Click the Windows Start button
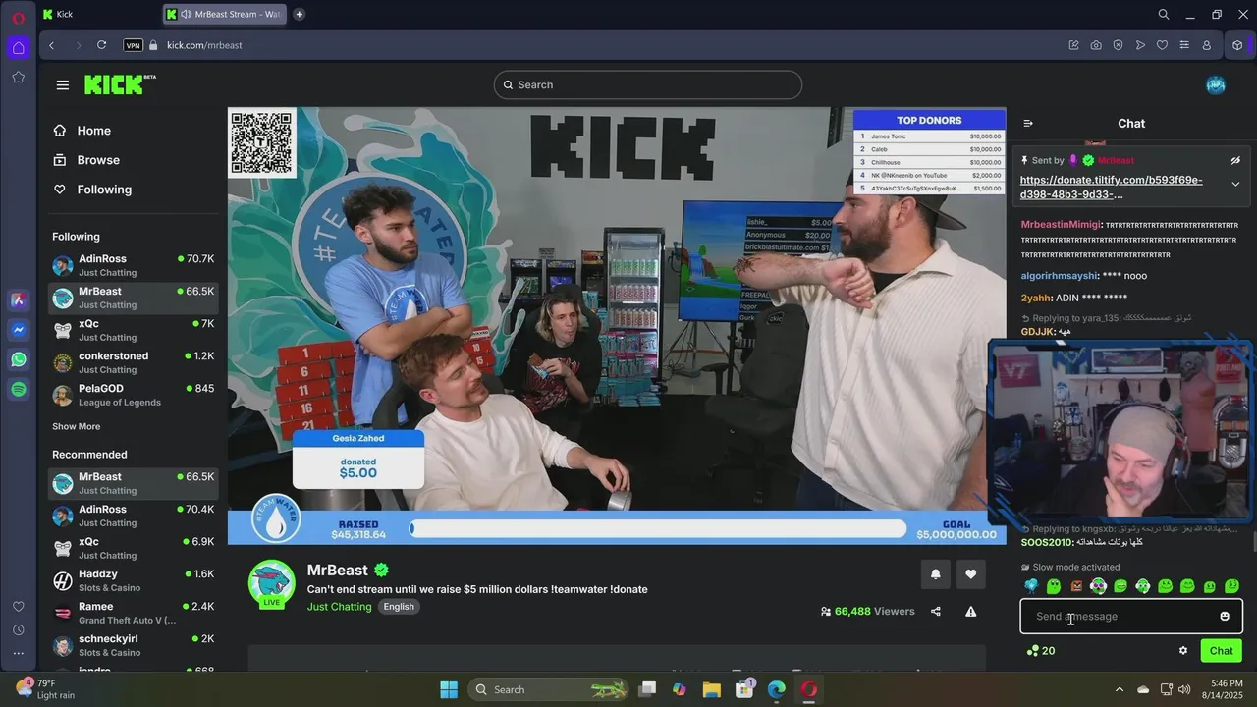The width and height of the screenshot is (1257, 707). 449,689
